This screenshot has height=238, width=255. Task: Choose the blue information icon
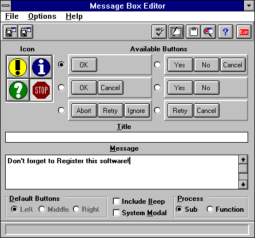[x=41, y=67]
